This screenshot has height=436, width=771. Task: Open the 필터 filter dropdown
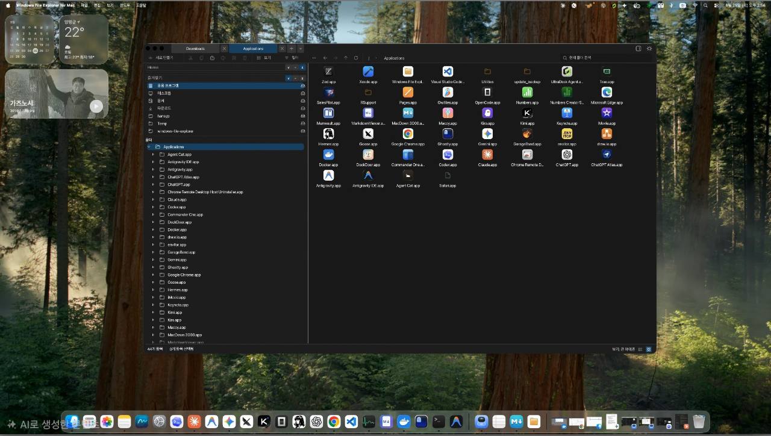tap(292, 58)
